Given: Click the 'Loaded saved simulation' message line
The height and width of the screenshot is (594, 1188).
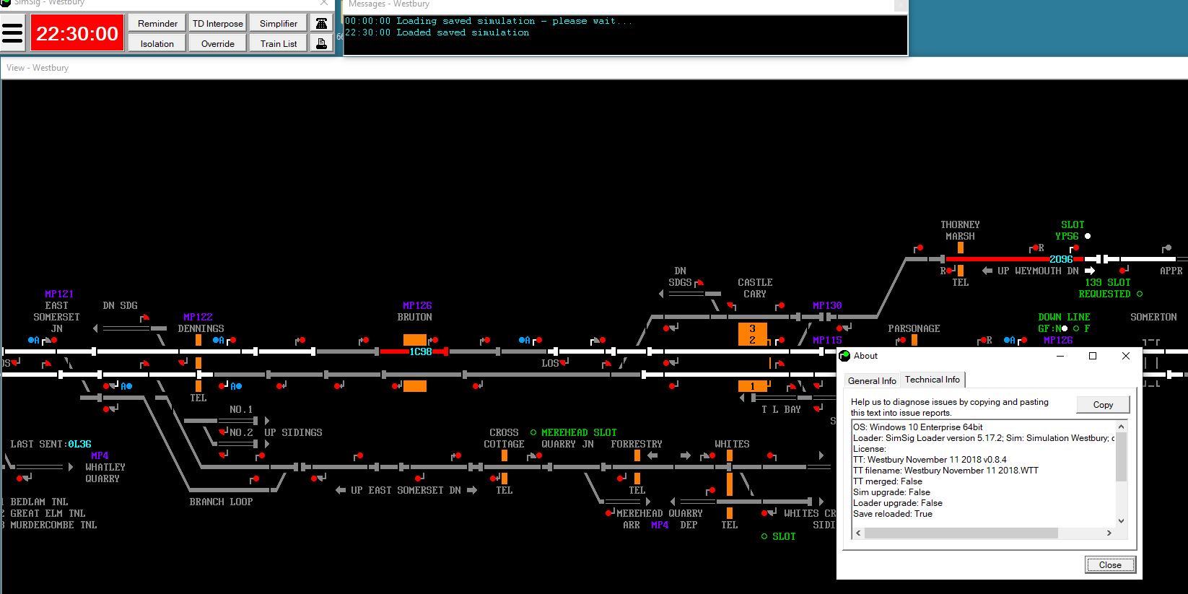Looking at the screenshot, I should tap(437, 32).
